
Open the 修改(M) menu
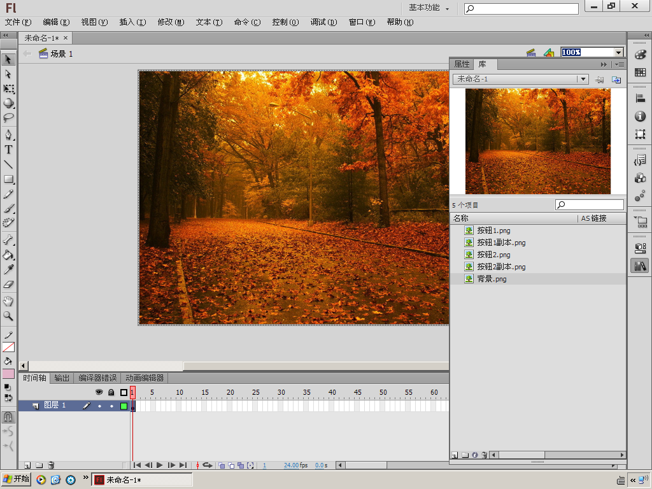pyautogui.click(x=171, y=22)
